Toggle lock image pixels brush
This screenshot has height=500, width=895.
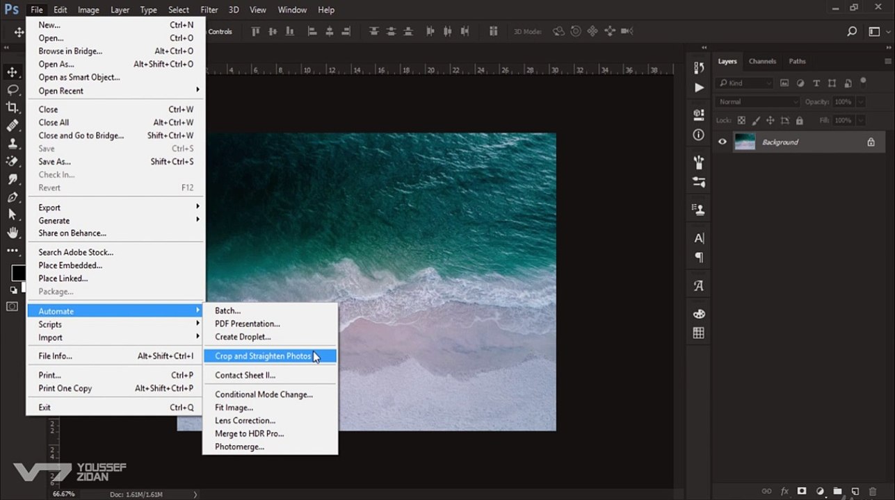756,120
